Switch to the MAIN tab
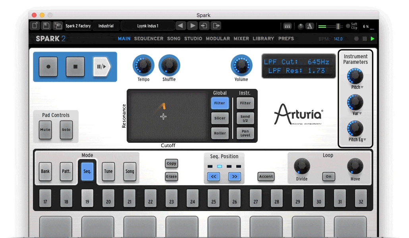 coord(124,38)
